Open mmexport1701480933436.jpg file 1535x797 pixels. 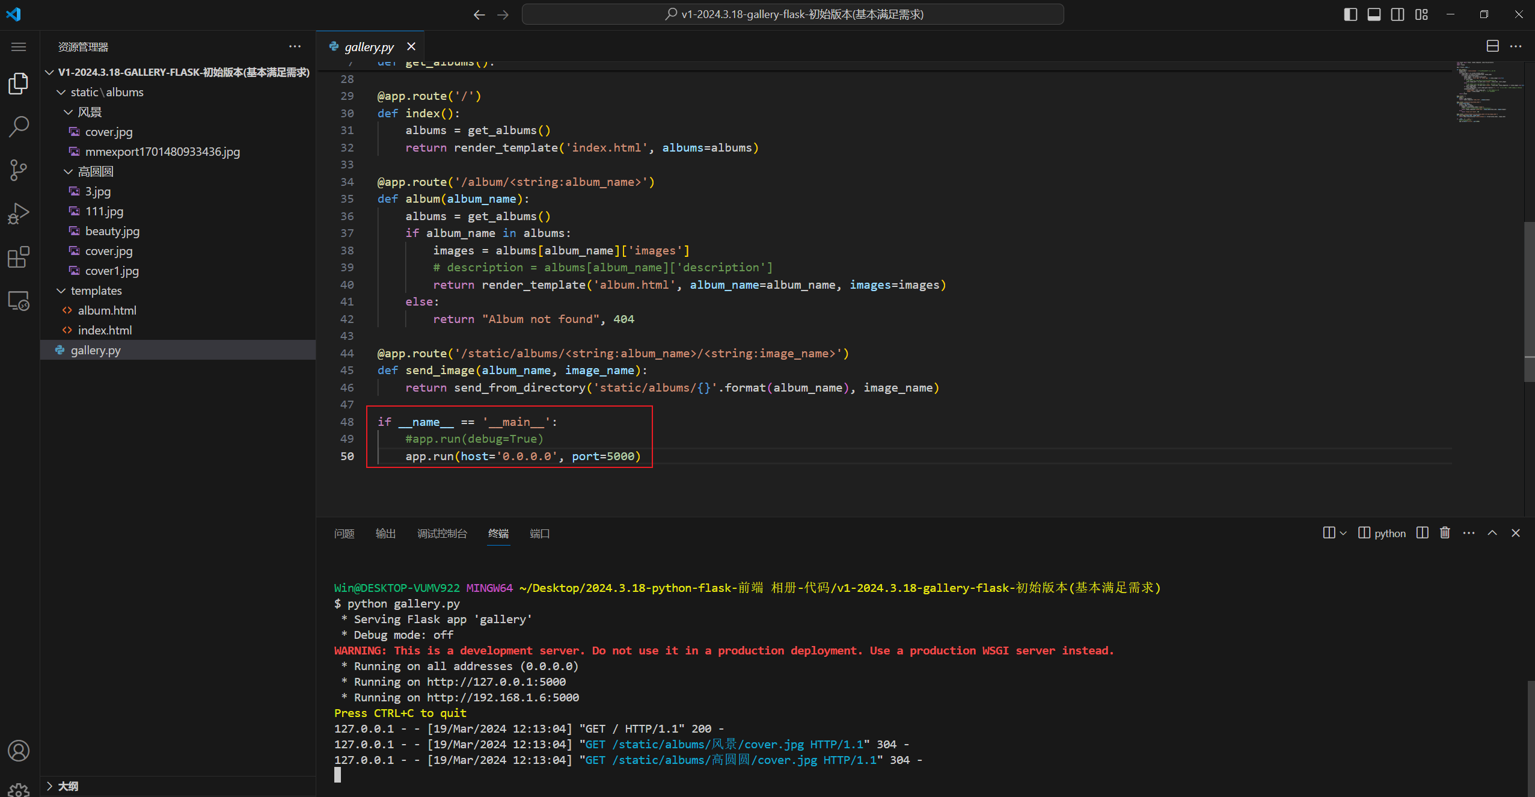(178, 152)
